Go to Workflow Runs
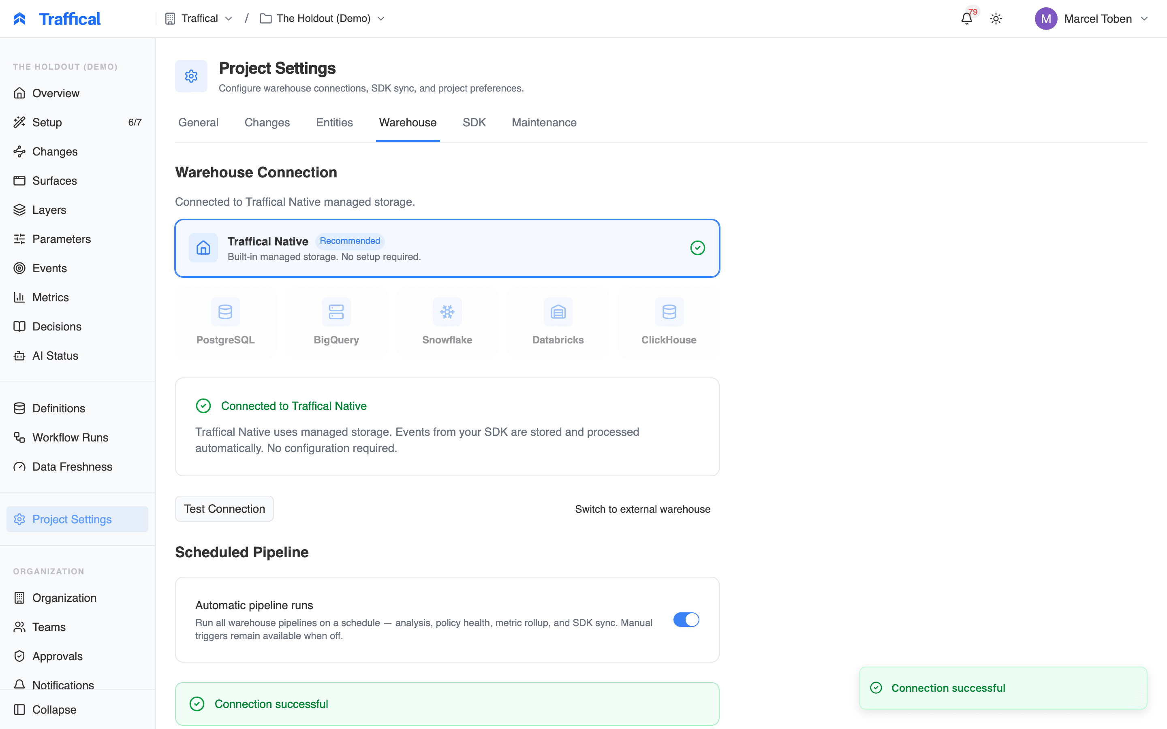This screenshot has height=729, width=1167. click(x=77, y=437)
